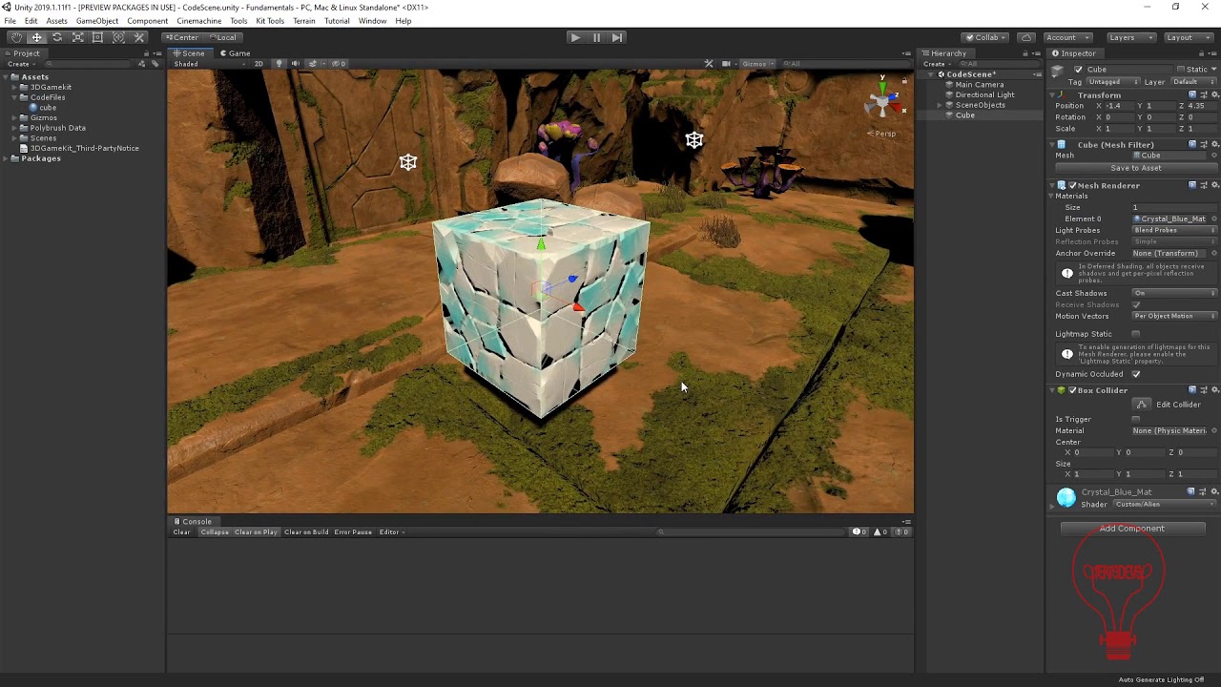Image resolution: width=1221 pixels, height=687 pixels.
Task: Open the Window menu
Action: pos(372,21)
